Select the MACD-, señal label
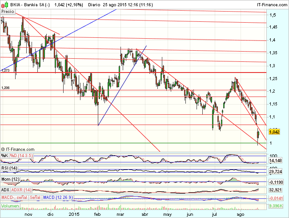 [x=14, y=198]
